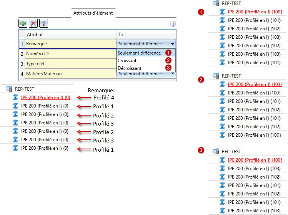Viewport: 288px width, 215px height.
Task: Select REP-TEST node above the {0} profiles
Action: tap(25, 89)
